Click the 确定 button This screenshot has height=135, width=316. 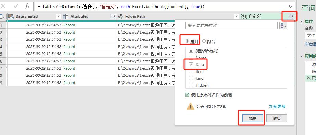click(253, 119)
